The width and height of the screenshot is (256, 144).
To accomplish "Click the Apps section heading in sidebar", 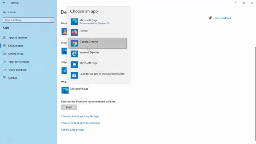I will (x=6, y=28).
